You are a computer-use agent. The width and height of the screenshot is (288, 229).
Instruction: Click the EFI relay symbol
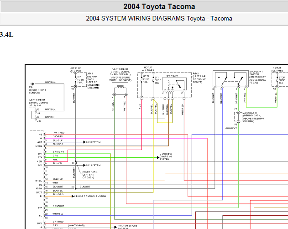(174, 84)
